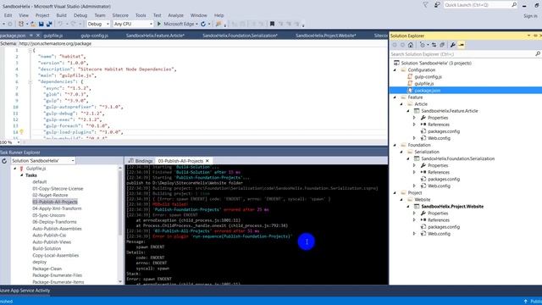Image resolution: width=542 pixels, height=305 pixels.
Task: Collapse the Feature folder node
Action: [395, 97]
